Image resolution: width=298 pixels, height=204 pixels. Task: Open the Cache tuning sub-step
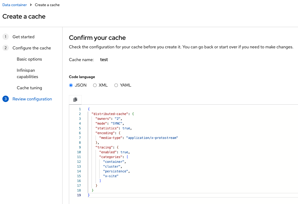(29, 88)
